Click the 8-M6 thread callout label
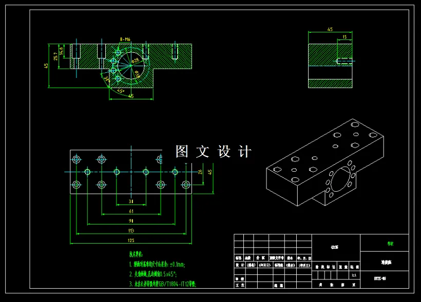The image size is (421, 302). (125, 39)
